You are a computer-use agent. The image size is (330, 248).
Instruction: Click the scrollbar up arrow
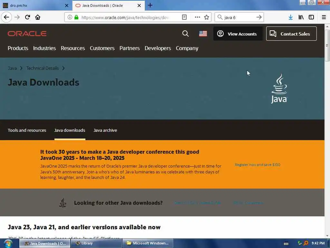[x=327, y=26]
